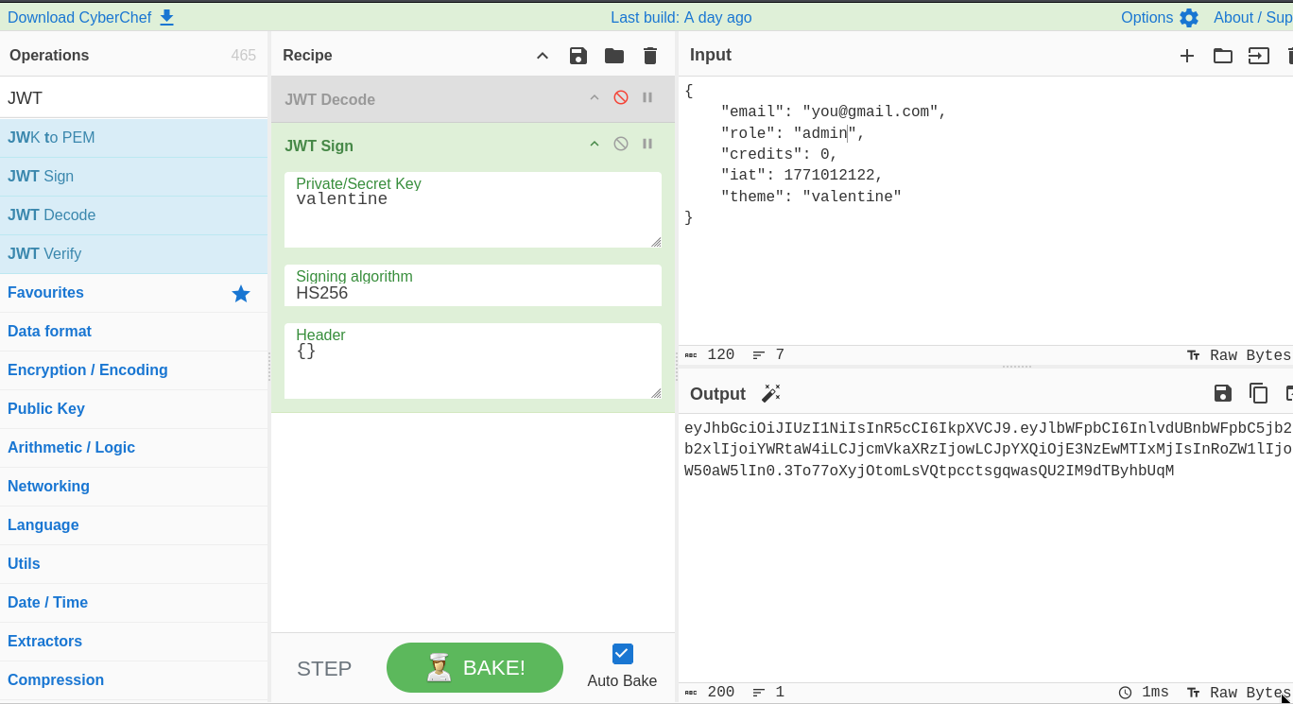Load a recipe via the folder icon
This screenshot has width=1293, height=704.
[x=614, y=56]
